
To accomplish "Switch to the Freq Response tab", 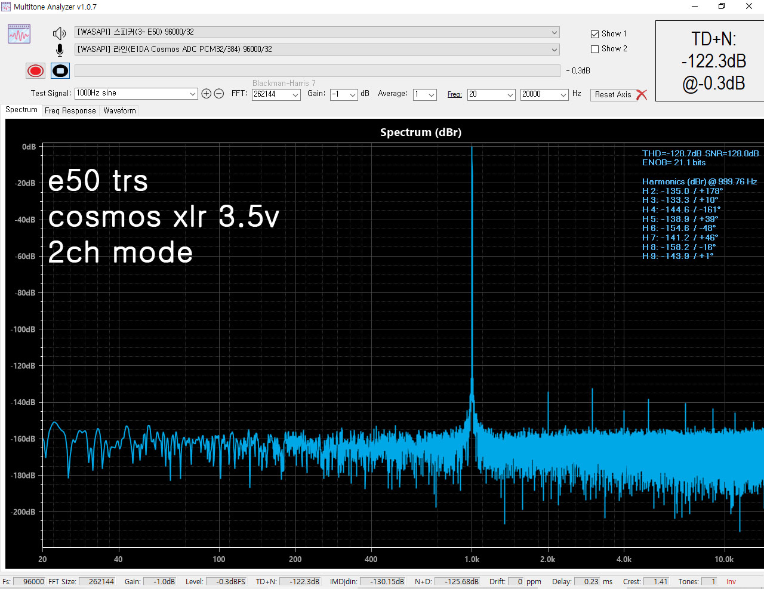I will 70,111.
